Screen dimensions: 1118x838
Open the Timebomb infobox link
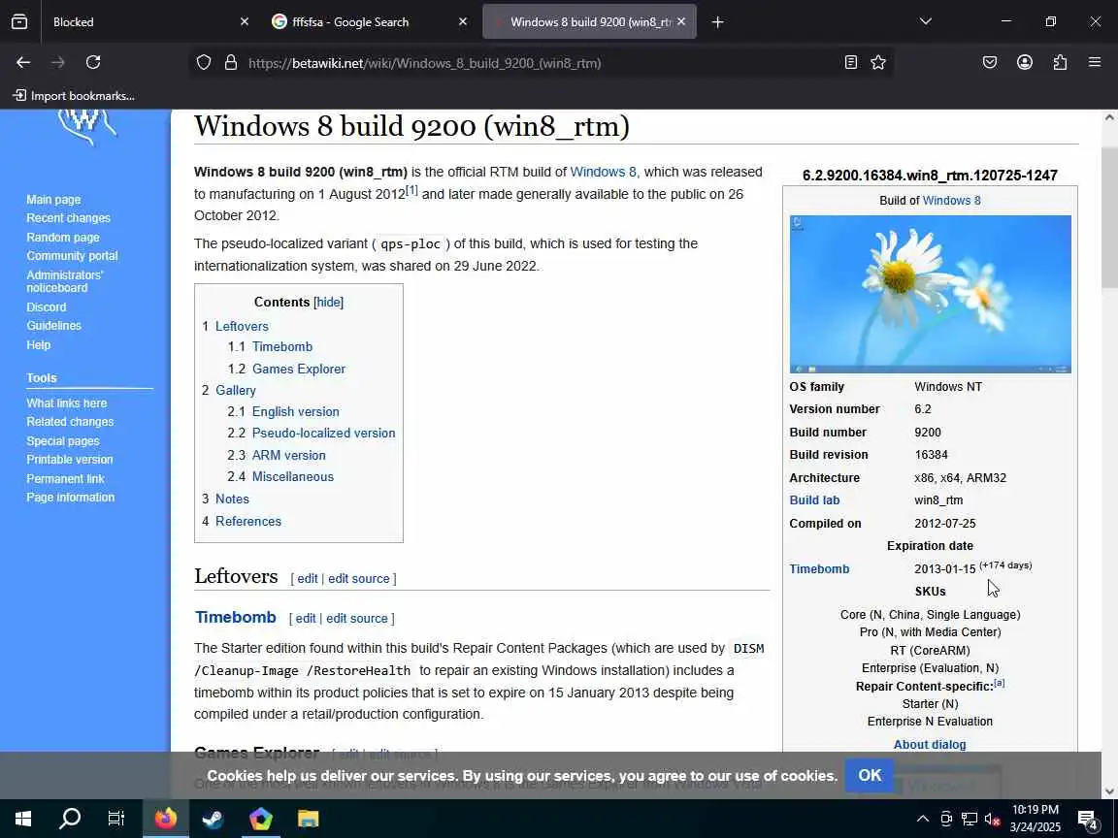pyautogui.click(x=819, y=568)
